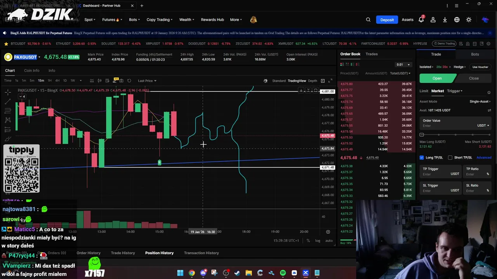Select Close position mode
The image size is (497, 279).
(474, 78)
